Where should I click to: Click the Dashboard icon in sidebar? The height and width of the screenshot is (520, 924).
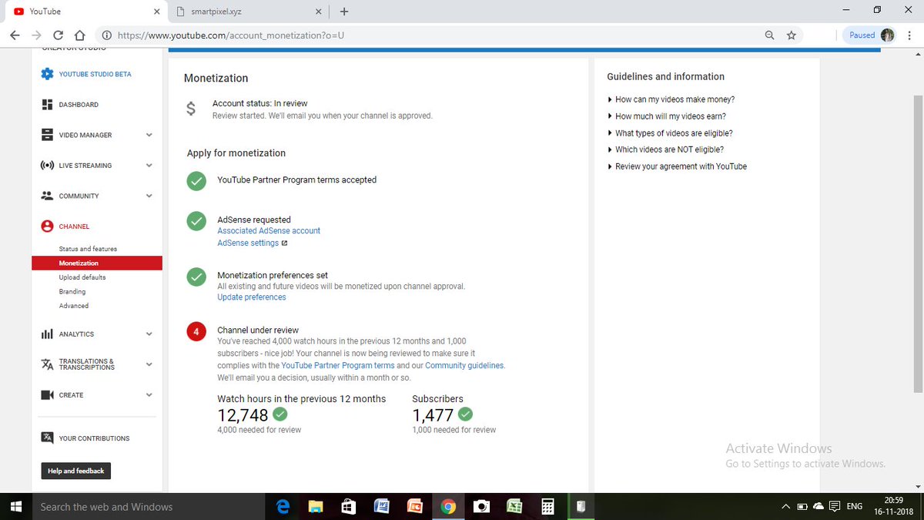pyautogui.click(x=47, y=104)
